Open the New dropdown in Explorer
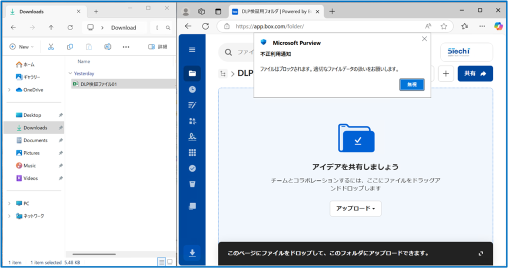Screen dimensions: 508x268 coord(21,46)
